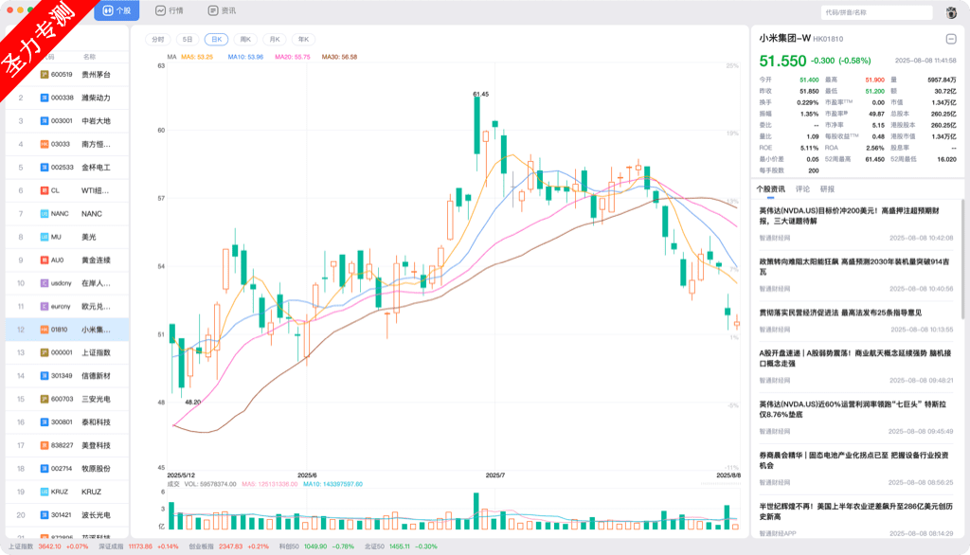This screenshot has width=970, height=555.
Task: Select the 周K weekly candlestick period
Action: pyautogui.click(x=245, y=40)
